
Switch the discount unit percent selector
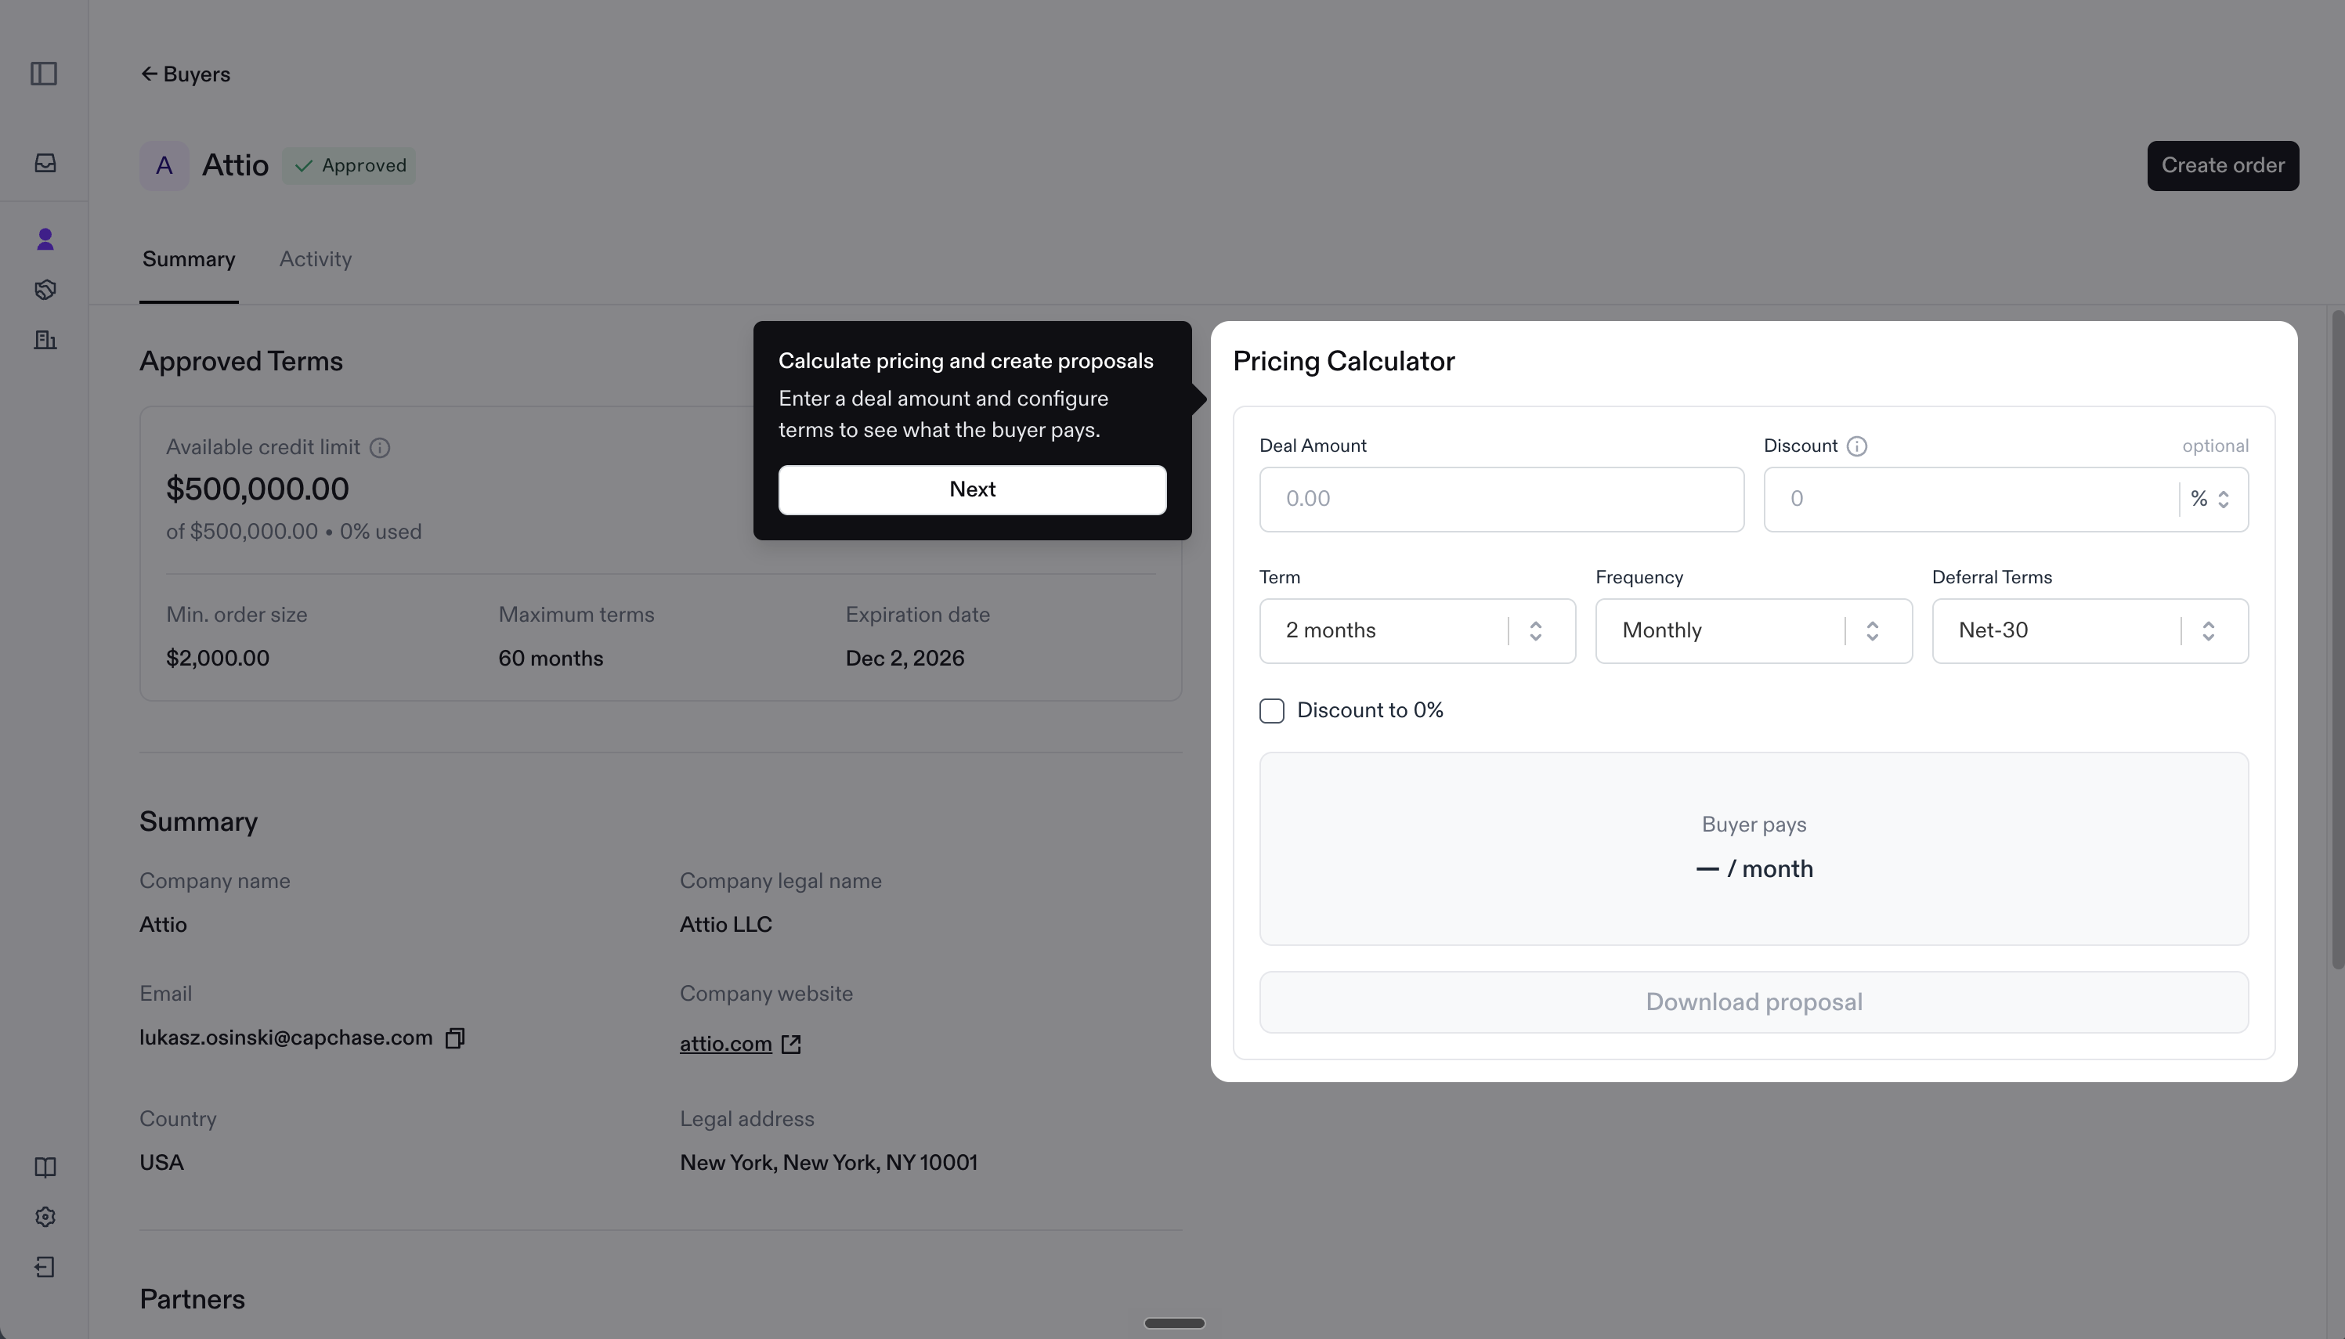(2210, 500)
